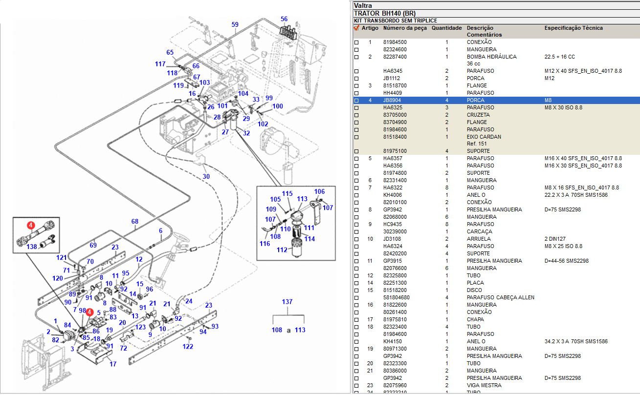The height and width of the screenshot is (395, 640).
Task: Click red marker 4 in cardan shaft inset
Action: click(x=30, y=226)
